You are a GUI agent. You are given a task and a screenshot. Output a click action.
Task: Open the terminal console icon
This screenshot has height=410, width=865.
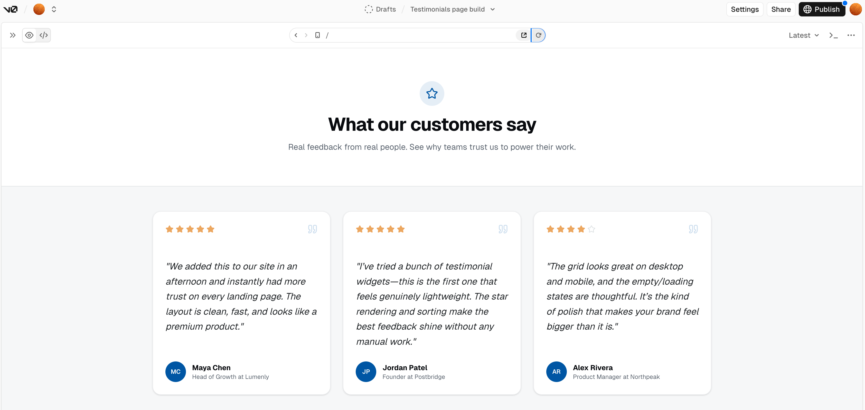tap(833, 35)
